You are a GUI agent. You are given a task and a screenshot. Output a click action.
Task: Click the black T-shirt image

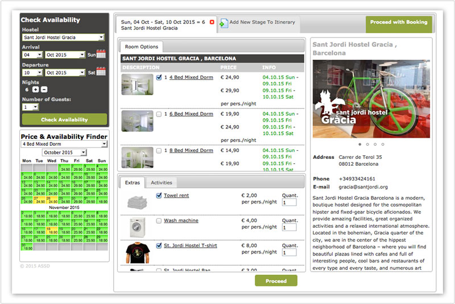tap(138, 253)
